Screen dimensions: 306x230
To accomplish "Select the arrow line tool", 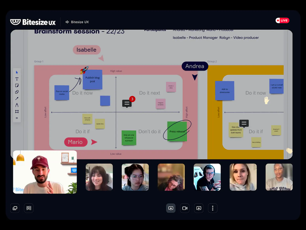I will [17, 98].
